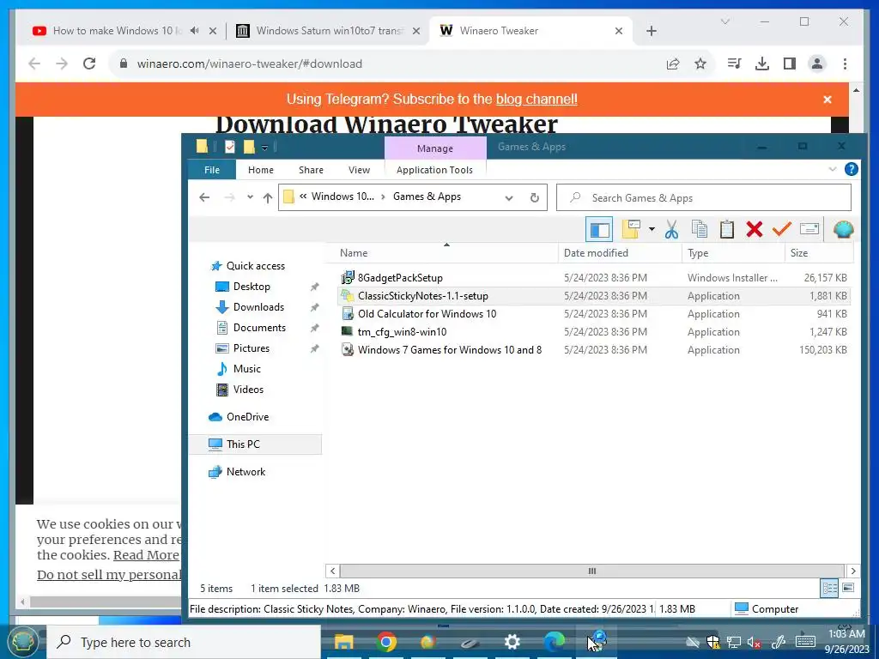879x659 pixels.
Task: Open the File tab in Explorer
Action: [212, 170]
